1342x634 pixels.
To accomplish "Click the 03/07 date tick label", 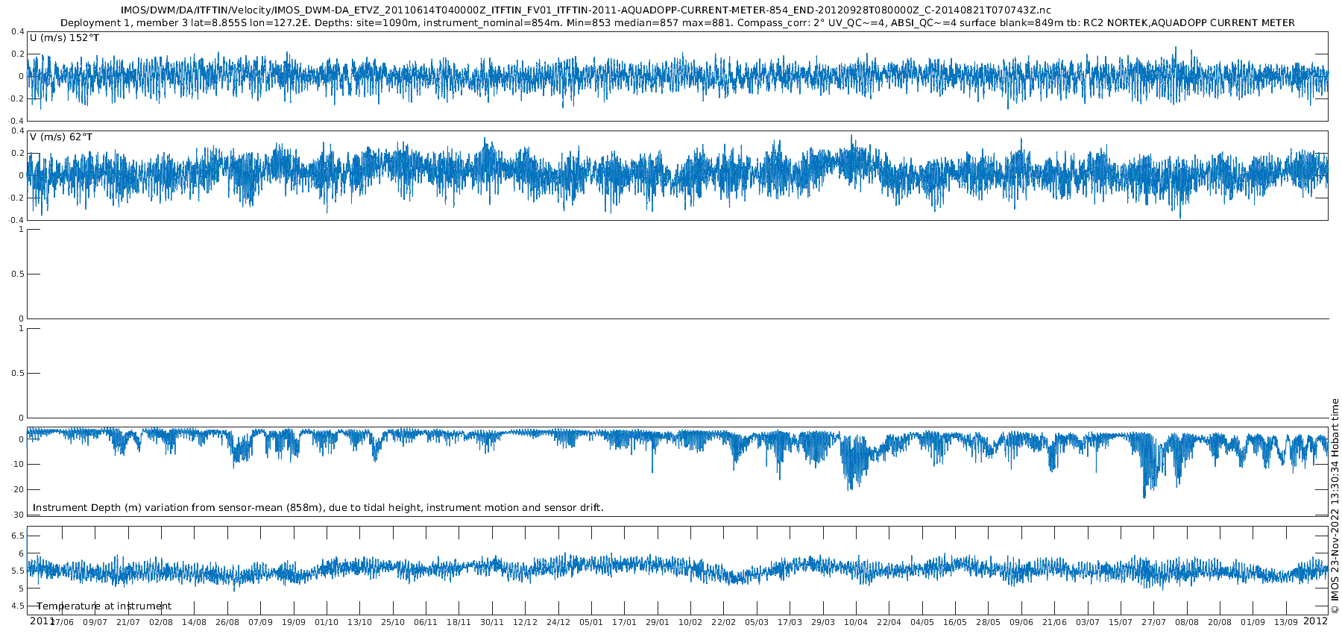I will pyautogui.click(x=1088, y=622).
